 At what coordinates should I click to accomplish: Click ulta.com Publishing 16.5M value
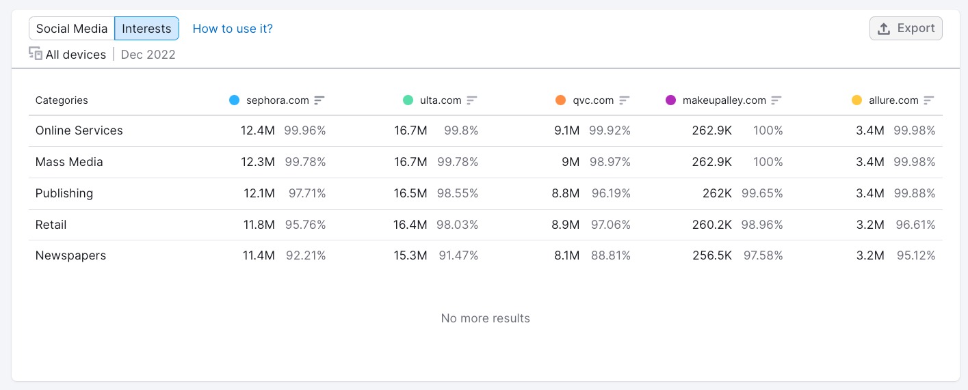click(x=410, y=193)
